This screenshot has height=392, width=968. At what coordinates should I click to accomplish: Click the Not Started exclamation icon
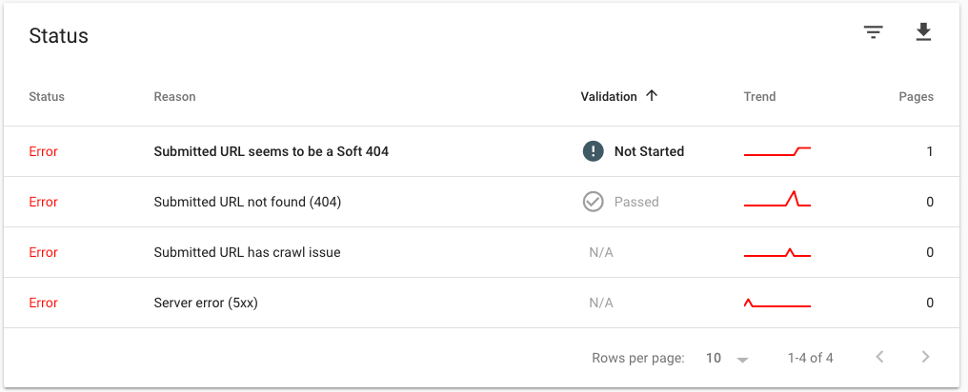(x=593, y=151)
